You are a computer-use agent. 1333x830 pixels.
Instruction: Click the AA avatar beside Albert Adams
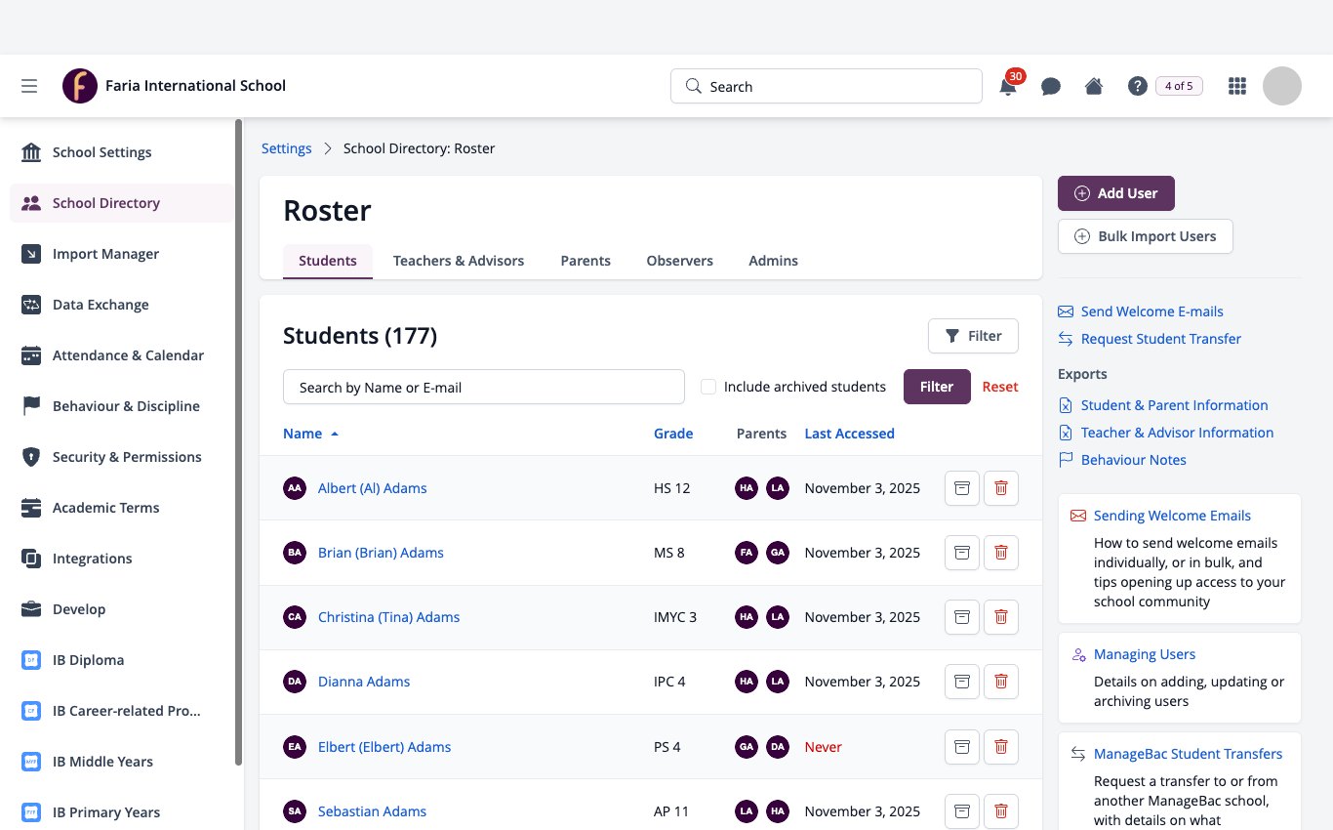295,488
